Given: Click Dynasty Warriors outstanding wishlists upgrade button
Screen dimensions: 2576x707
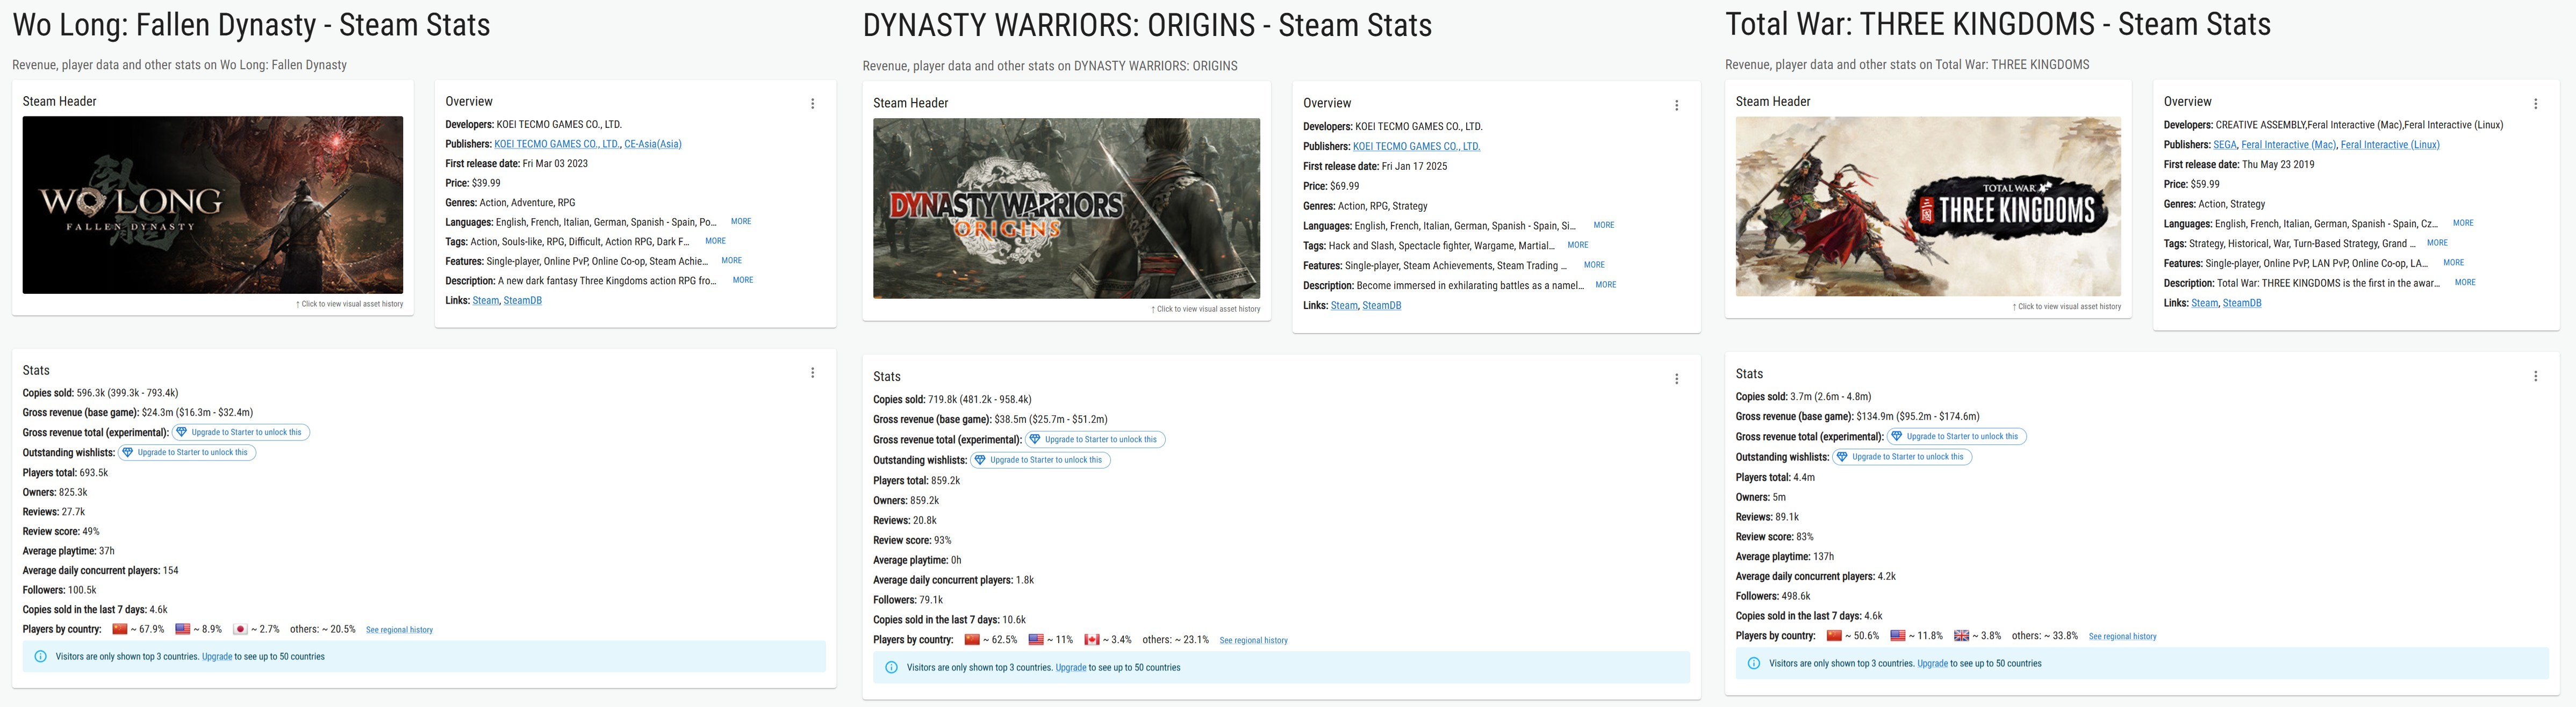Looking at the screenshot, I should 1040,460.
